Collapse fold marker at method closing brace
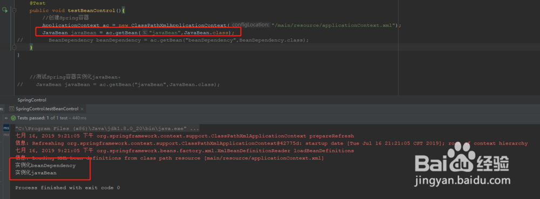 tap(14, 47)
